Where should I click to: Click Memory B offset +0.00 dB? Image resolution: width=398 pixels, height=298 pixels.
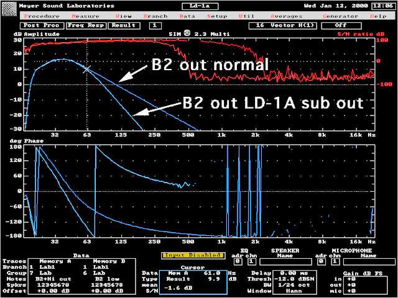pyautogui.click(x=108, y=291)
